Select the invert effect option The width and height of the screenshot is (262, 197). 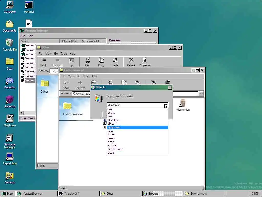click(137, 134)
